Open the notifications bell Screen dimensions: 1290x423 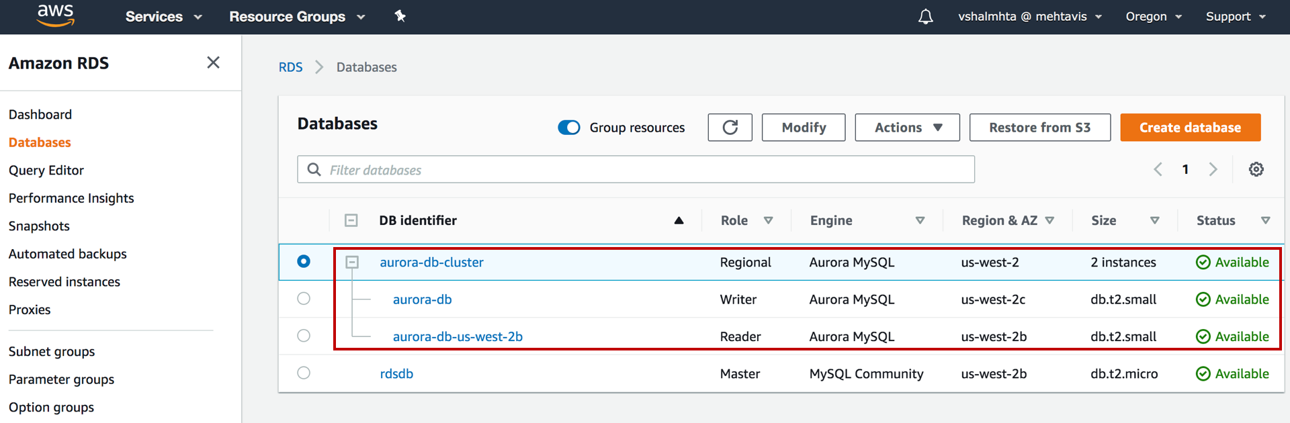pyautogui.click(x=926, y=16)
